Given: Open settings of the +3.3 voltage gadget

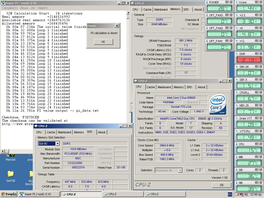Looking at the screenshot, I should tap(257, 15).
